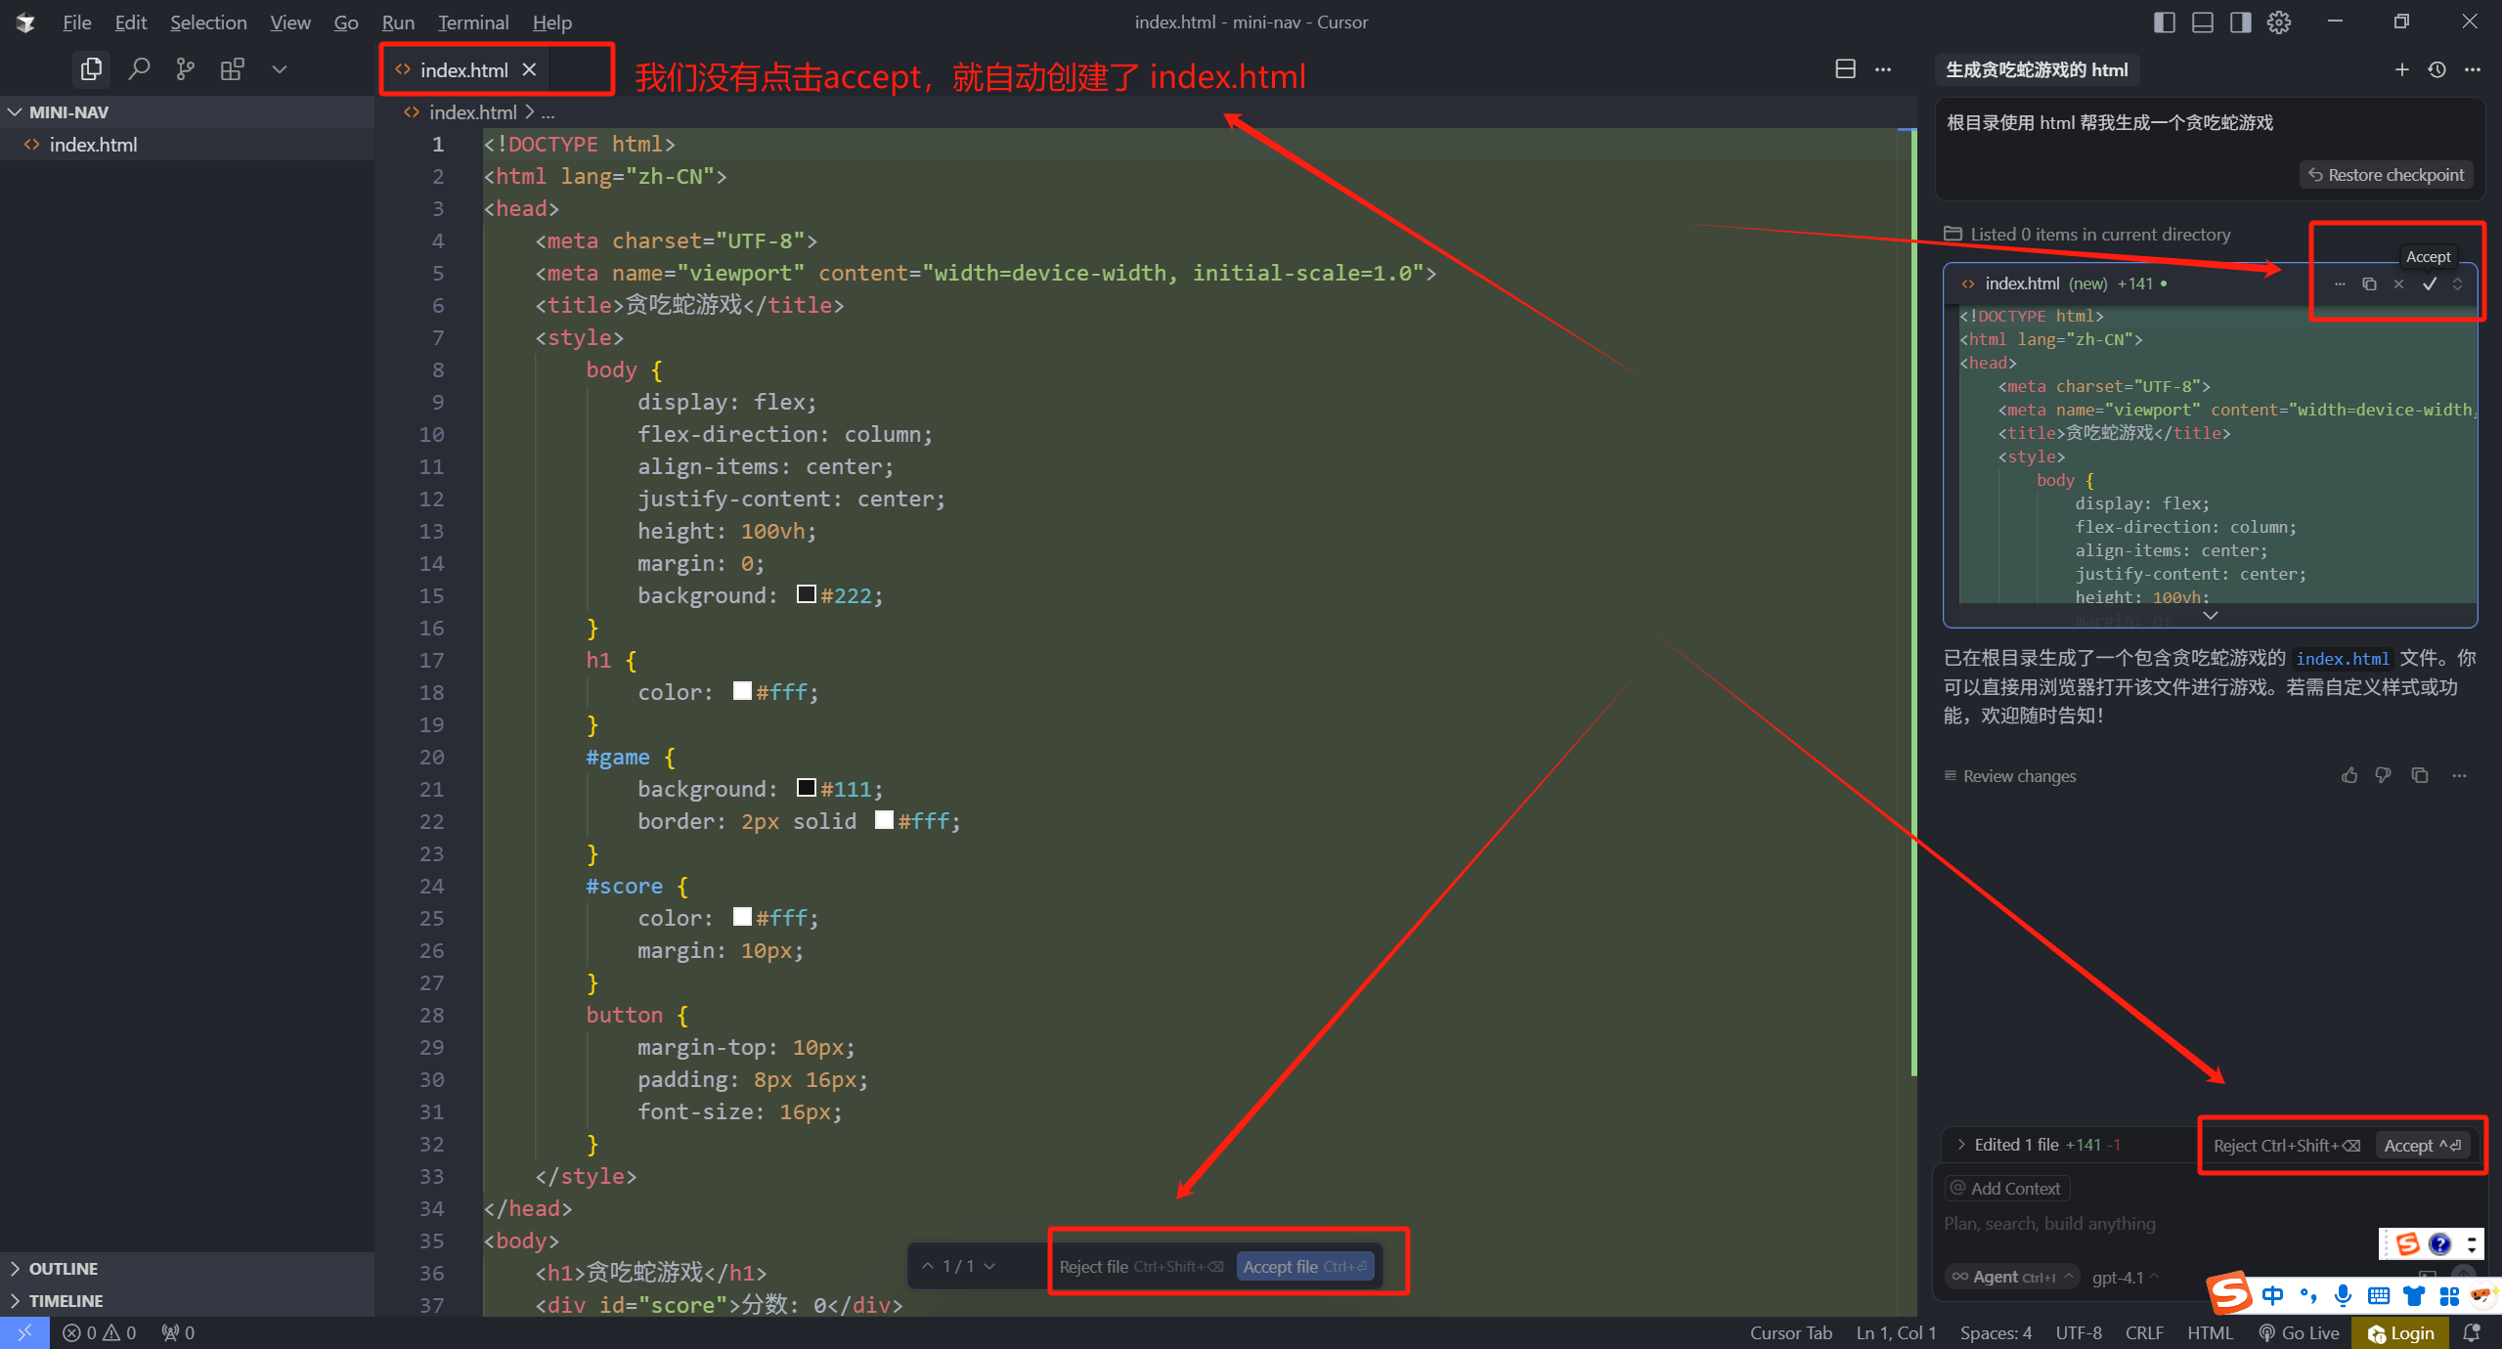Open response more options ellipsis
The height and width of the screenshot is (1349, 2502).
[2459, 776]
